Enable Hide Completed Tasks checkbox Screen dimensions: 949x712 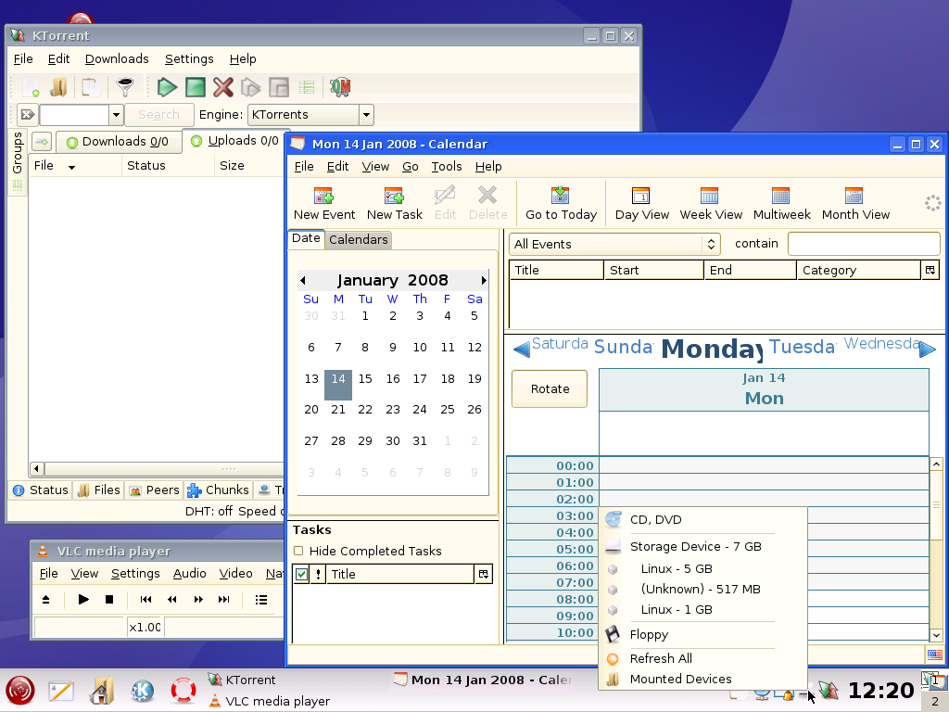298,551
